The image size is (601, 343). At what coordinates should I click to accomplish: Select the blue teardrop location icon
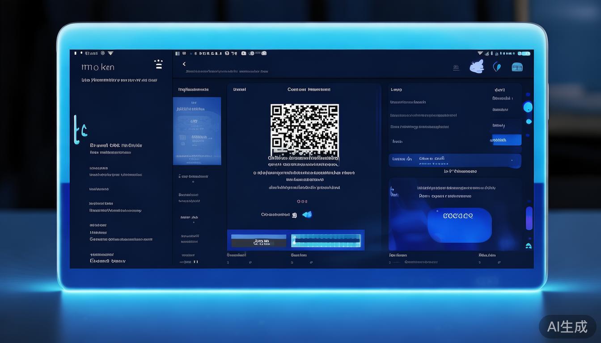click(497, 66)
